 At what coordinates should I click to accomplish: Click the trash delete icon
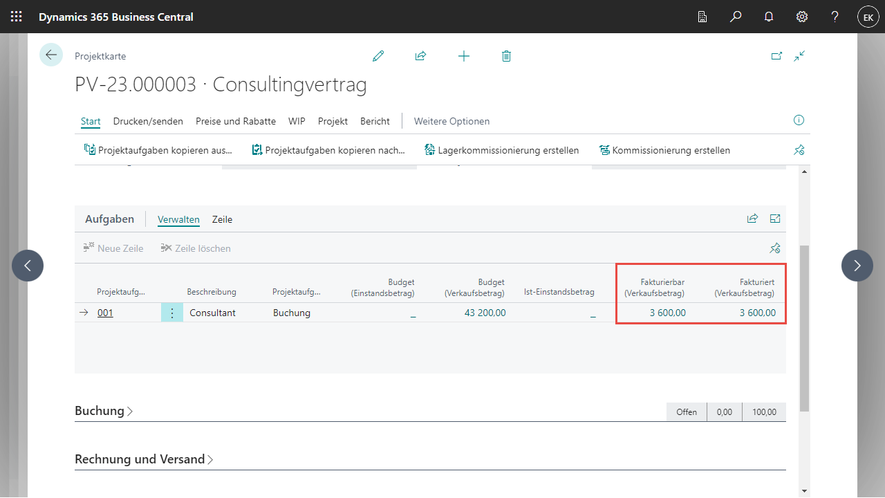click(x=506, y=56)
